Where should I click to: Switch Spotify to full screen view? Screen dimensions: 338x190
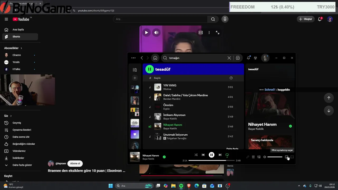coord(292,157)
